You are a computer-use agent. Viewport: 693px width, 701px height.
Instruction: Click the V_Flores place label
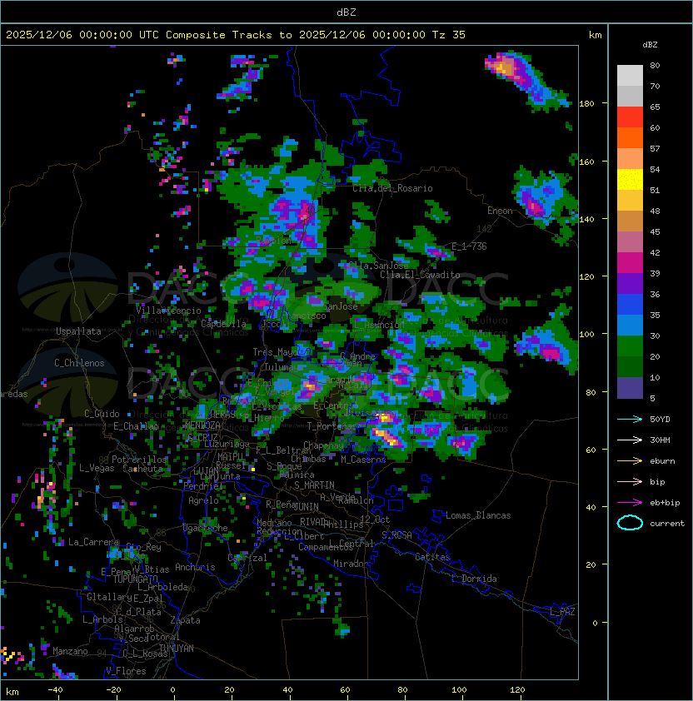[126, 671]
